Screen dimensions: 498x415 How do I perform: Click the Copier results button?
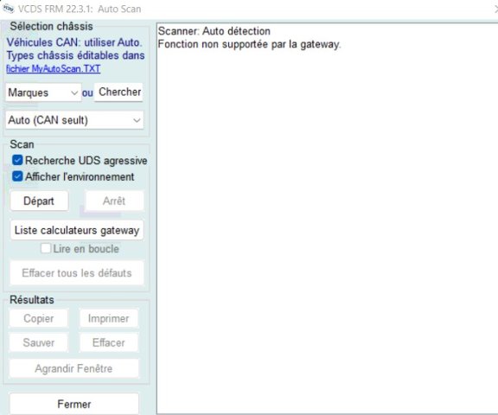click(x=38, y=318)
